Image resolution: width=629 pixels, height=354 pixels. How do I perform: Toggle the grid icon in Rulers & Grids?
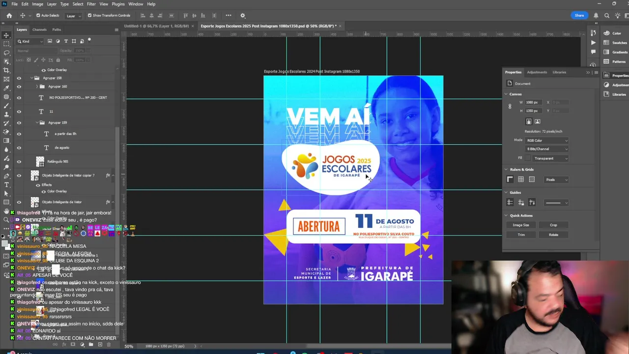[x=521, y=179]
